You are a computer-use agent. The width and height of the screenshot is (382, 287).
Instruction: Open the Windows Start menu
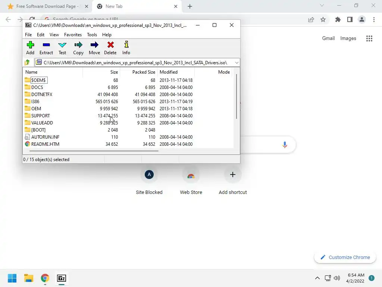pyautogui.click(x=12, y=278)
